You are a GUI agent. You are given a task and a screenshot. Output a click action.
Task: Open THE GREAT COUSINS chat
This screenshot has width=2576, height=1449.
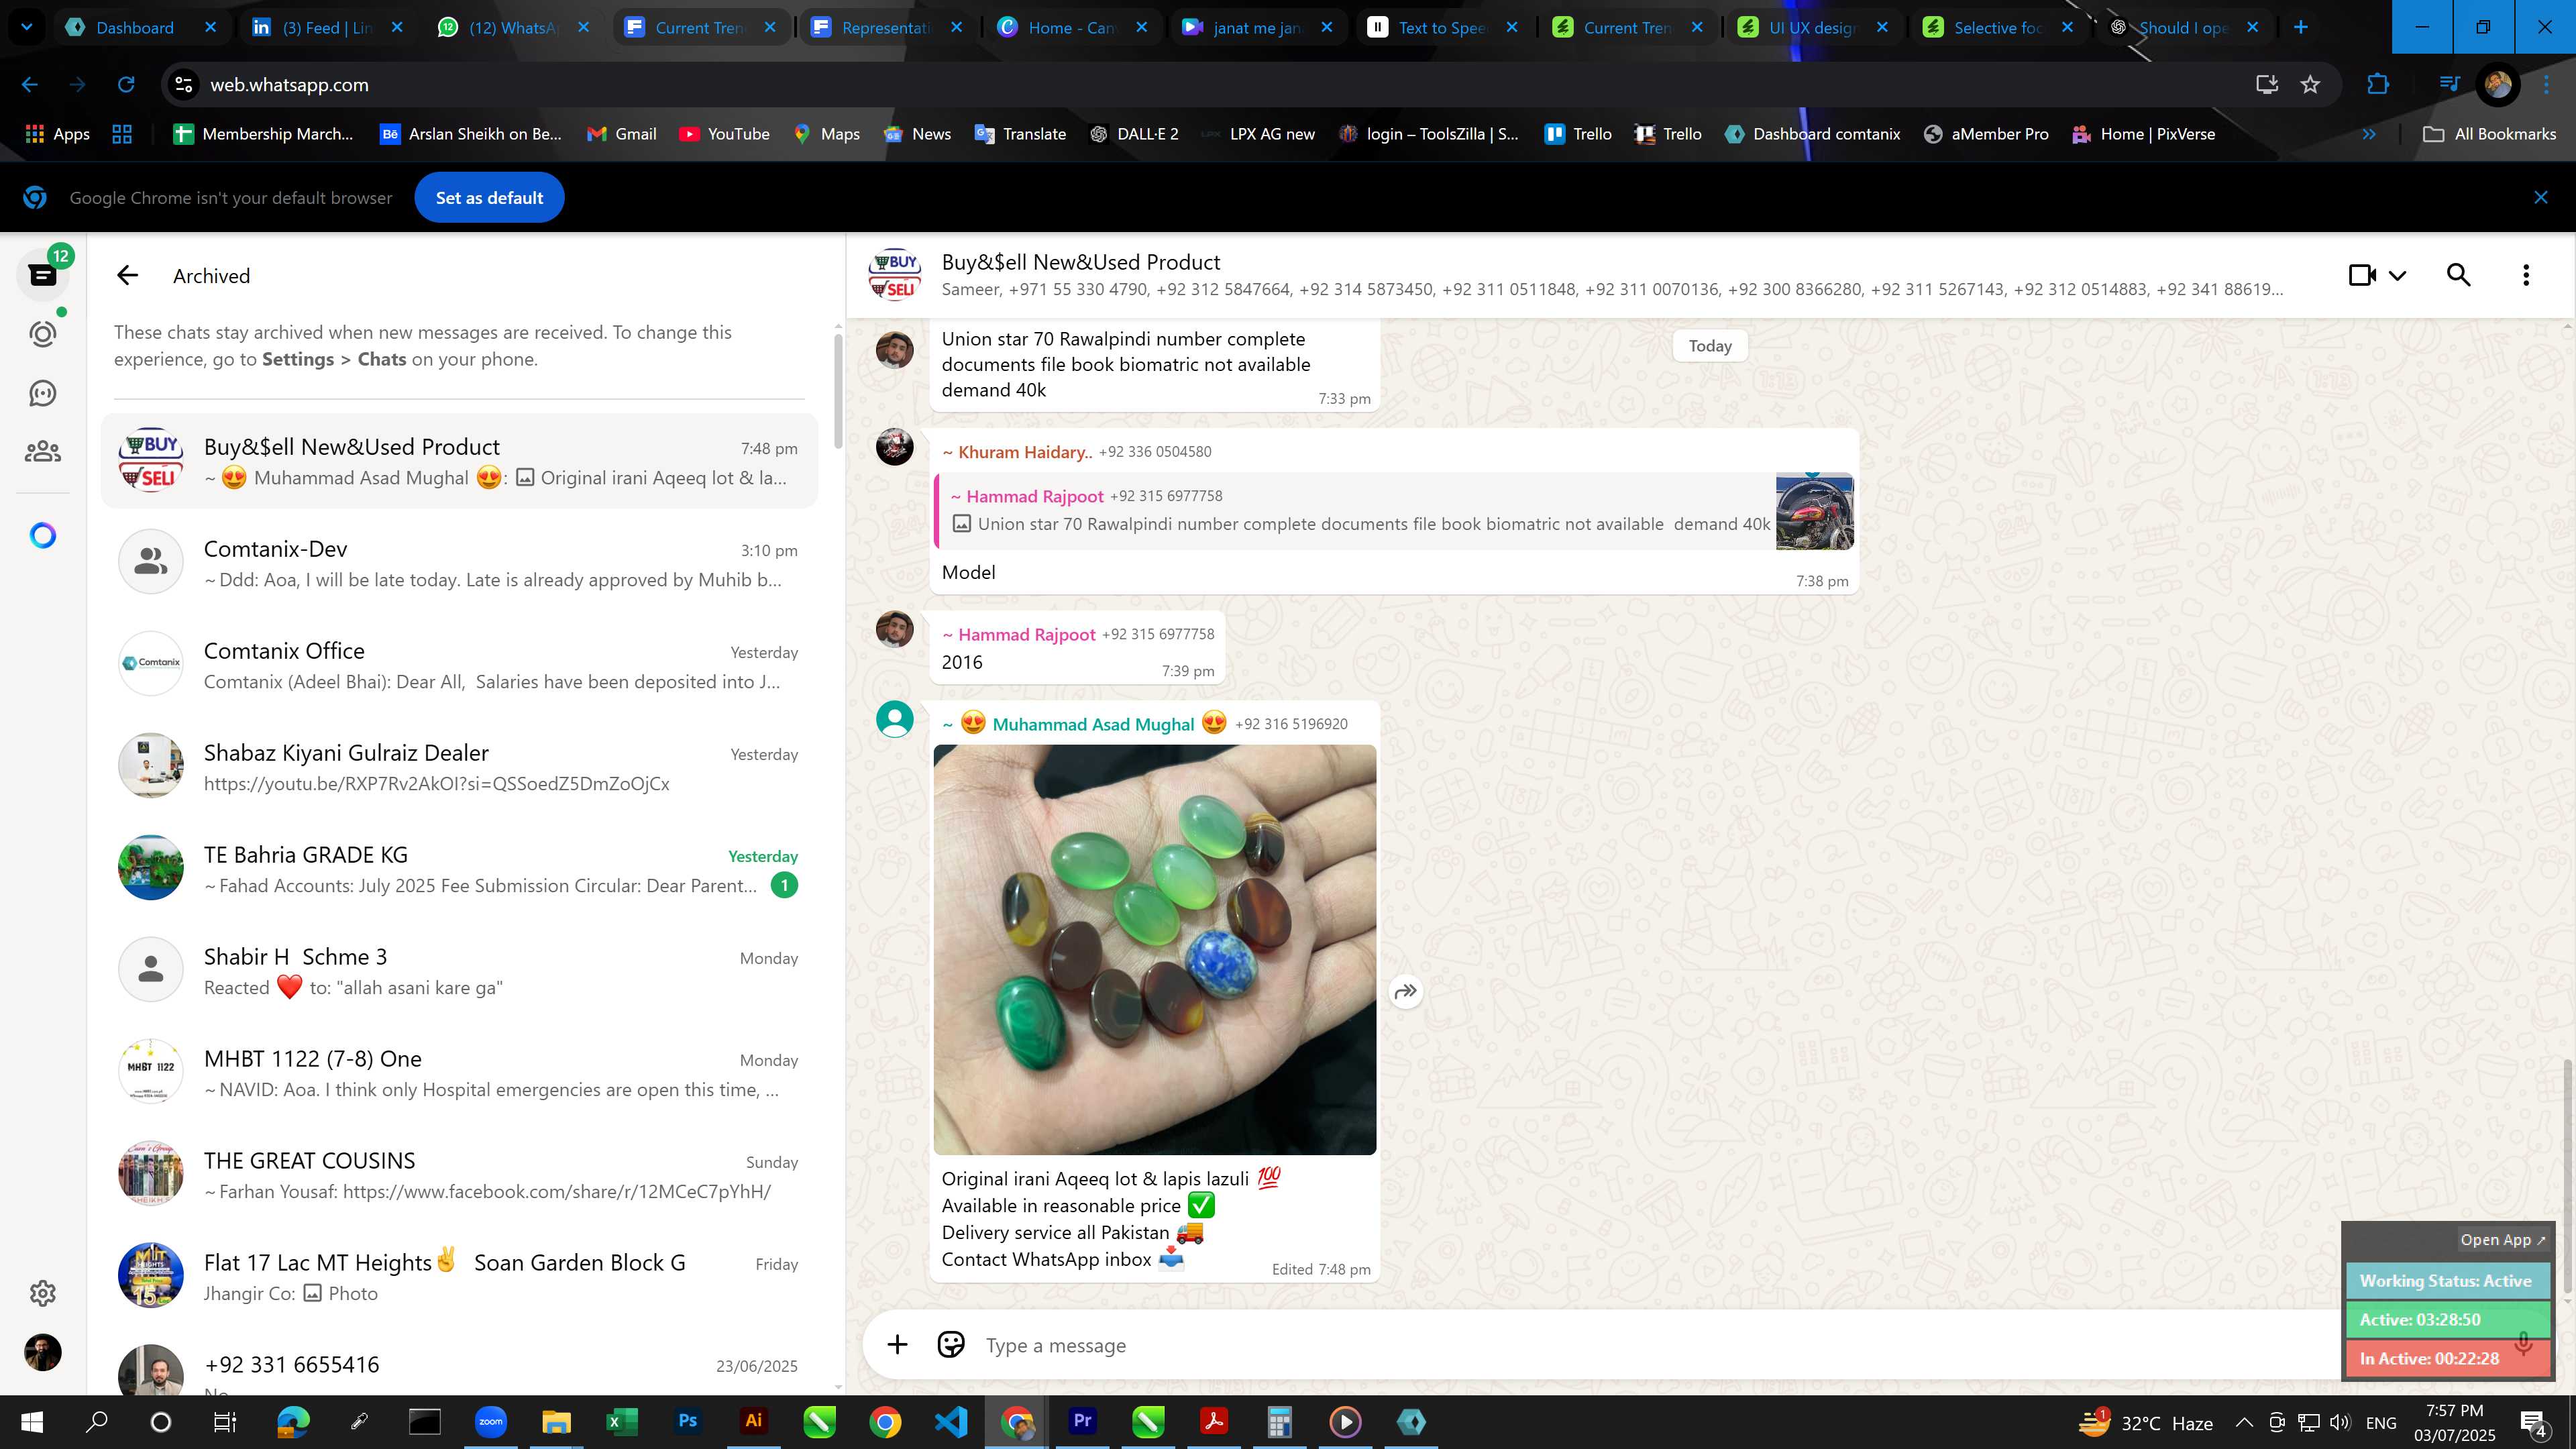[x=460, y=1175]
